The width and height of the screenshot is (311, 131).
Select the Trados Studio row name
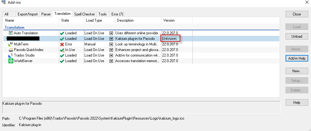25,55
